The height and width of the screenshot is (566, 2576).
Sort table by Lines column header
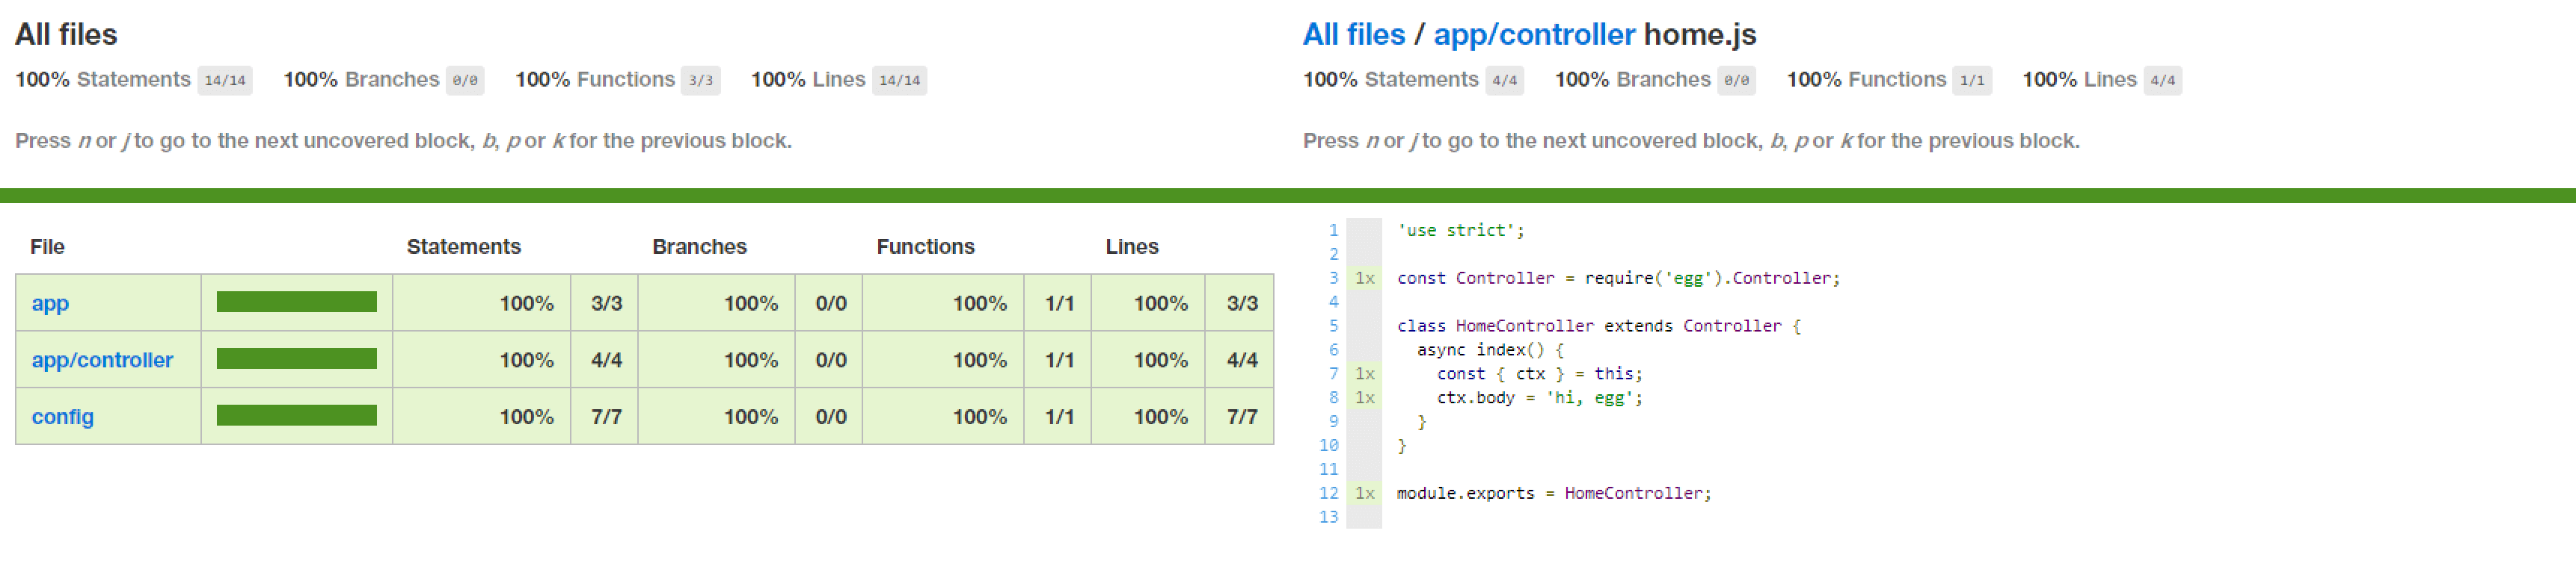[x=1131, y=246]
